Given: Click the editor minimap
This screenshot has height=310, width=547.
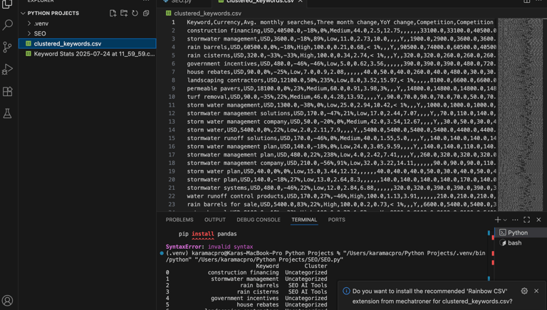Looking at the screenshot, I should click(x=520, y=114).
